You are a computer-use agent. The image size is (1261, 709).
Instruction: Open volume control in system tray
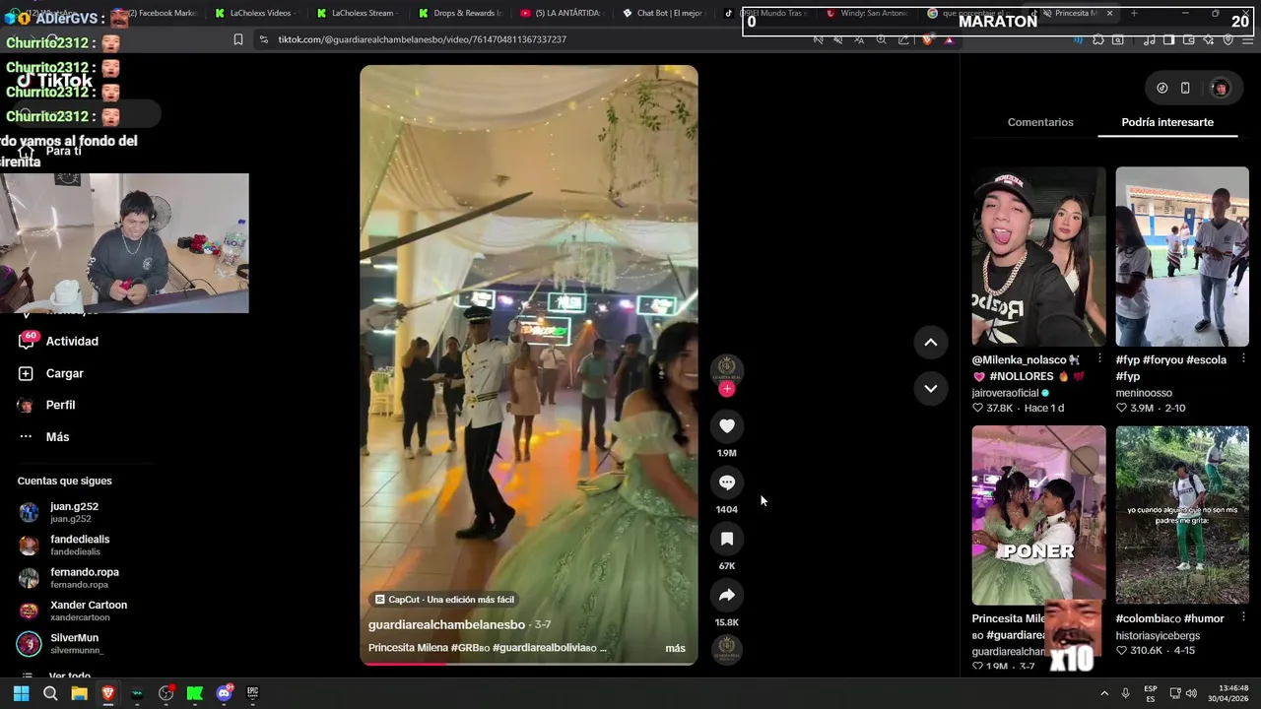[x=1191, y=693]
